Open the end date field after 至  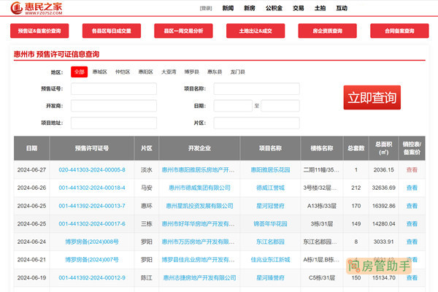click(280, 106)
